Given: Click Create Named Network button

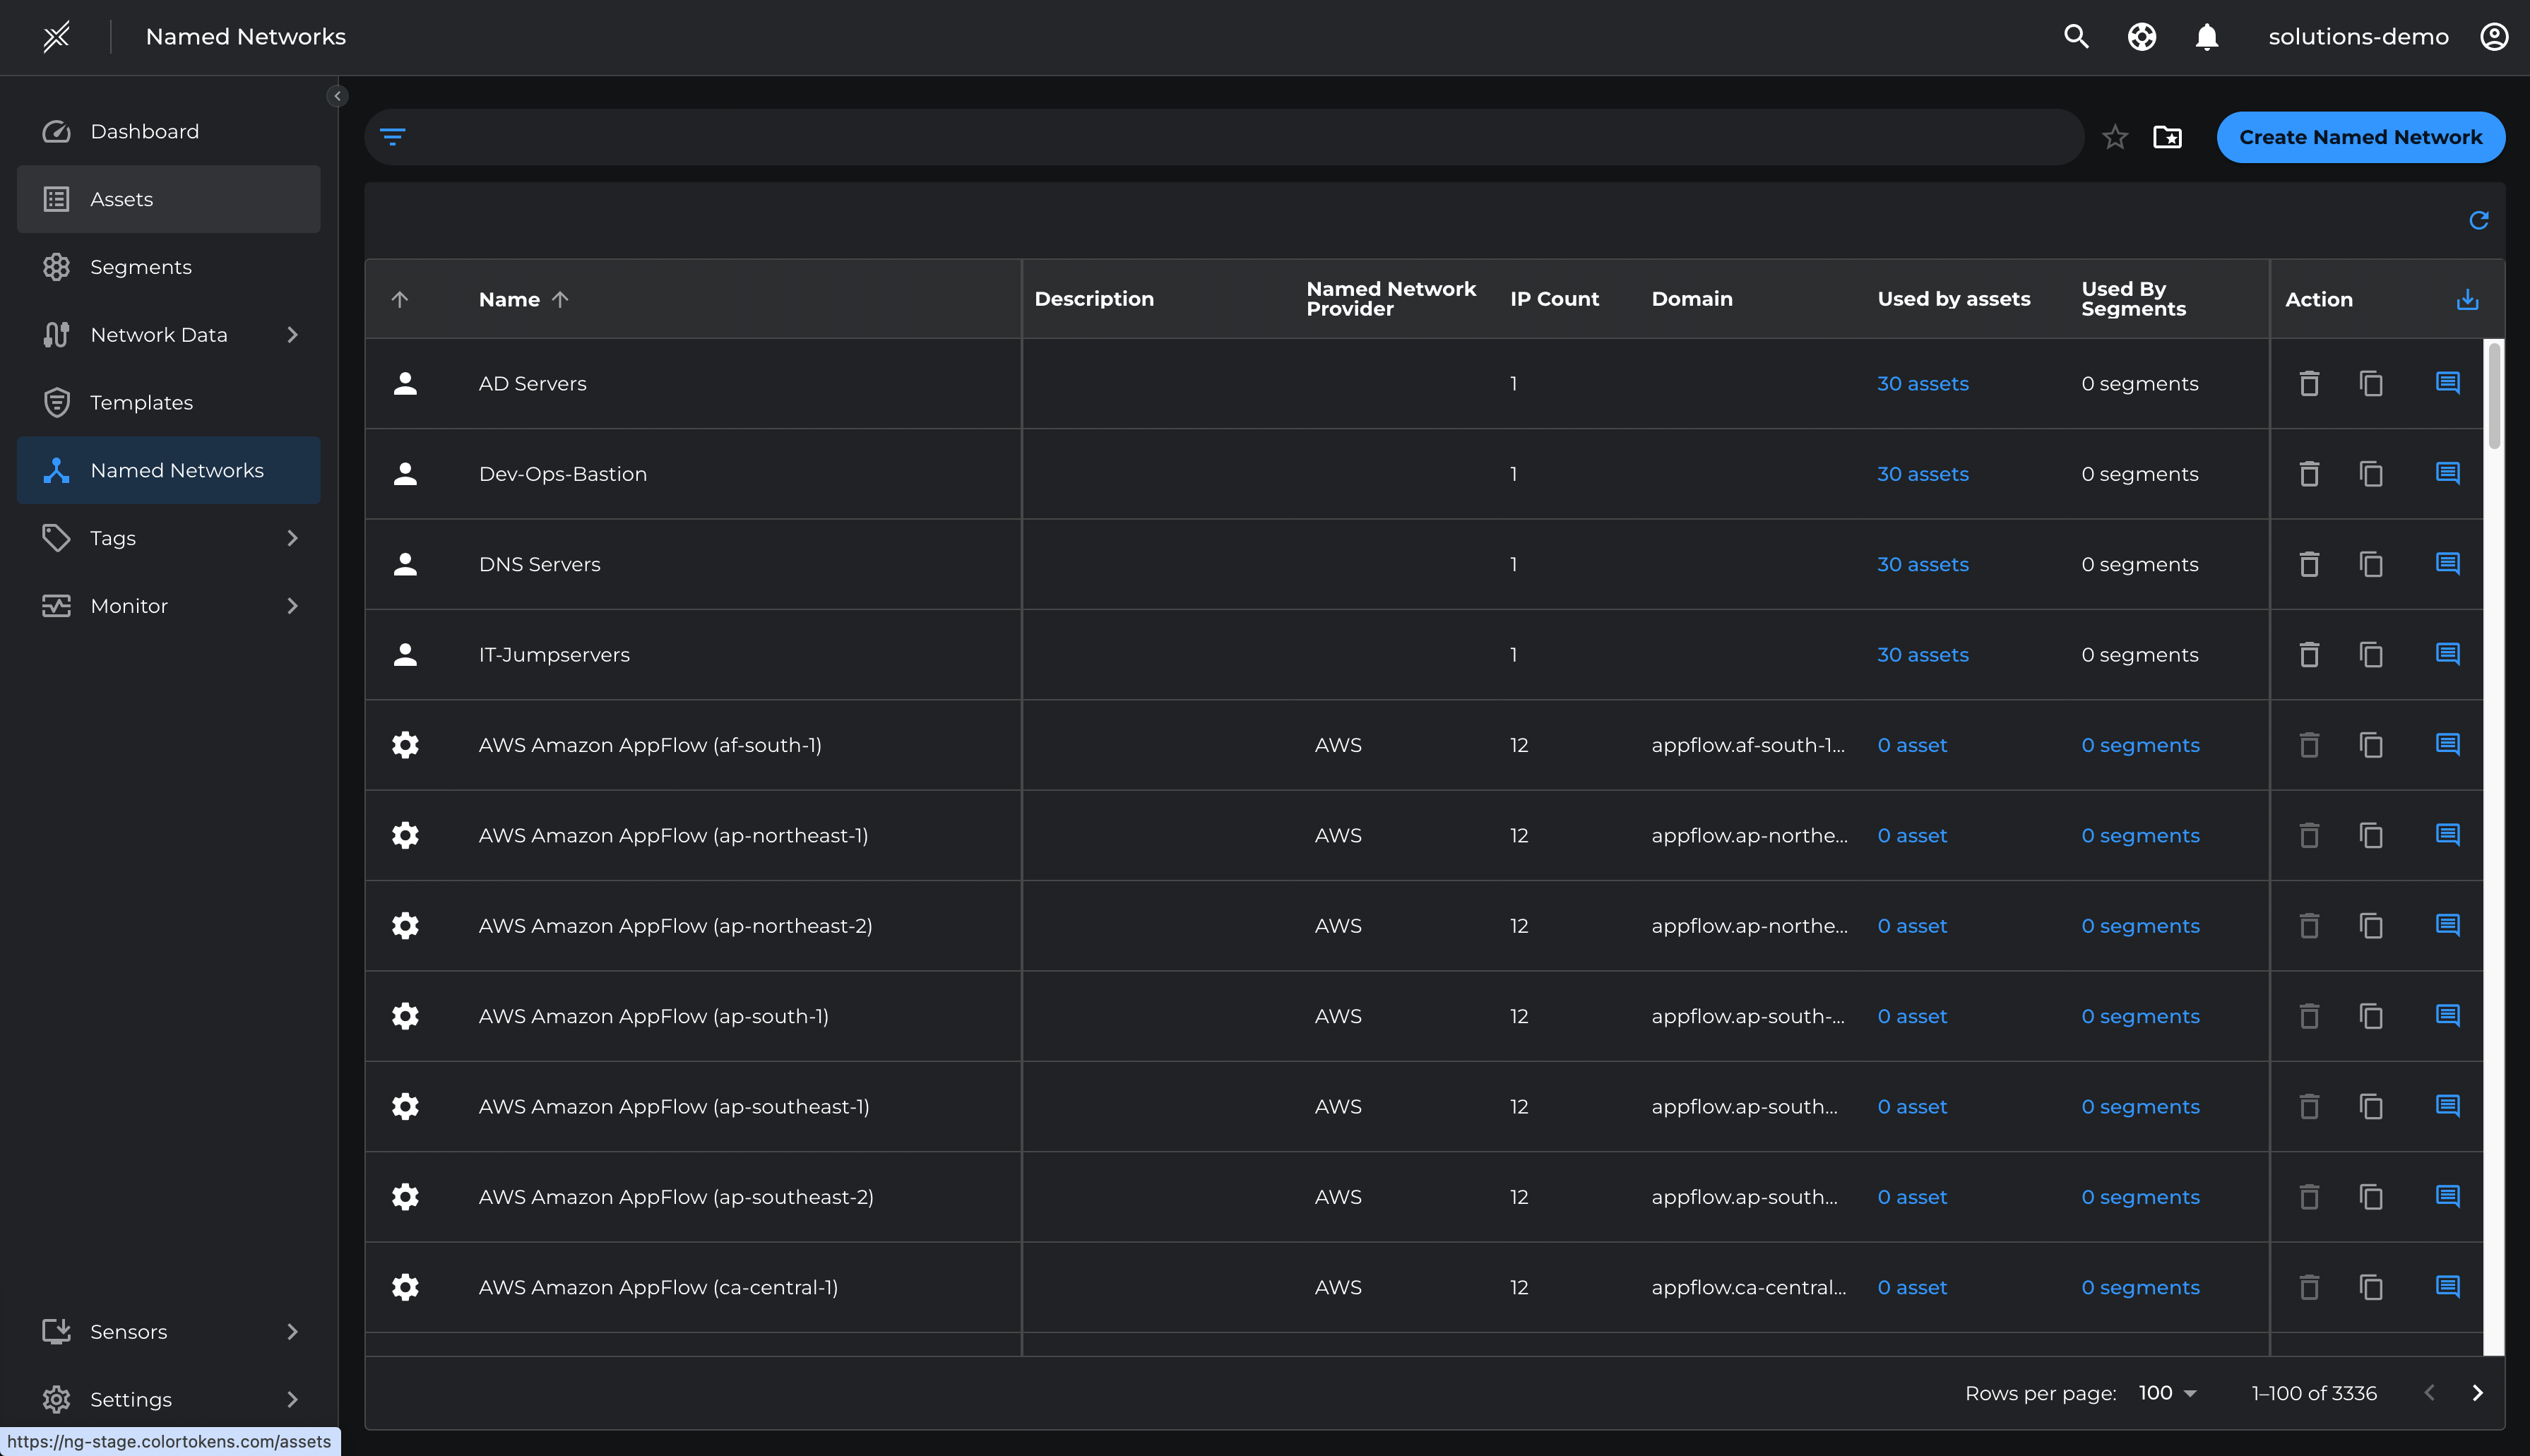Looking at the screenshot, I should point(2360,137).
